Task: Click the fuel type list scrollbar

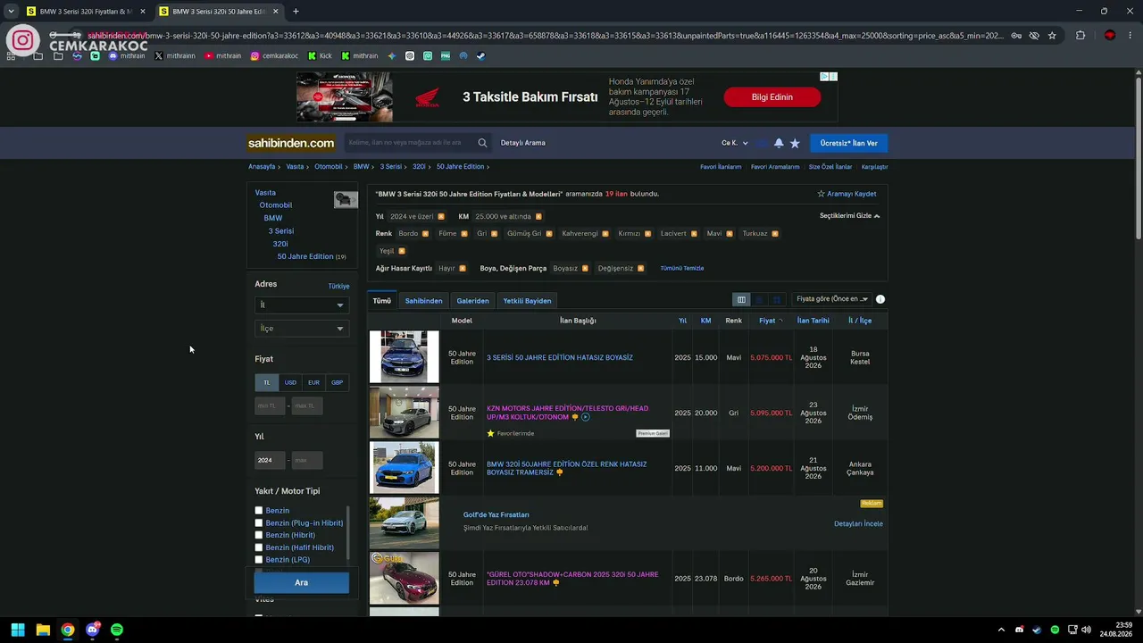Action: (346, 534)
